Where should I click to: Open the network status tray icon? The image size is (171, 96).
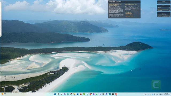[x=160, y=94]
